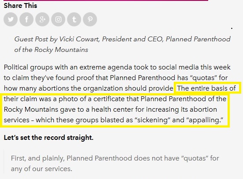
Task: Click the Guest Post by Vicki Cowart byline
Action: click(x=122, y=44)
